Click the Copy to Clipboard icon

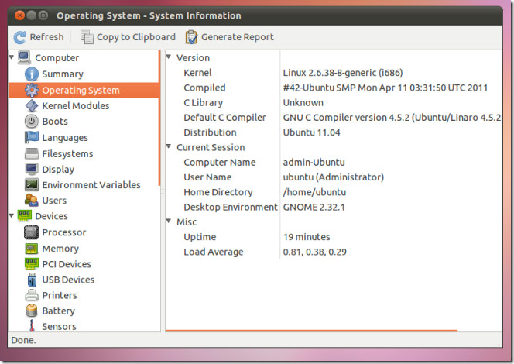[x=87, y=37]
